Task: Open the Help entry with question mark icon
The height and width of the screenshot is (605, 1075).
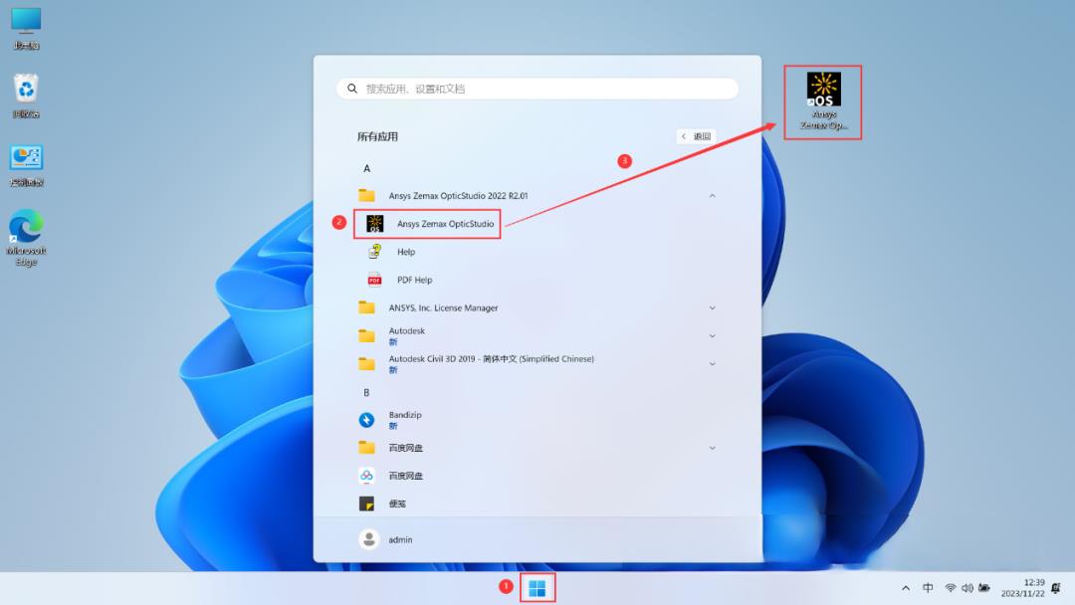Action: (x=406, y=252)
